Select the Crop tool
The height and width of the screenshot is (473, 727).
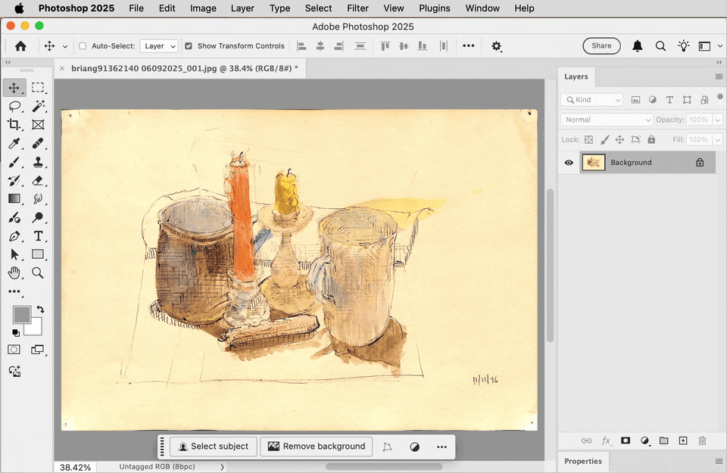pos(14,125)
